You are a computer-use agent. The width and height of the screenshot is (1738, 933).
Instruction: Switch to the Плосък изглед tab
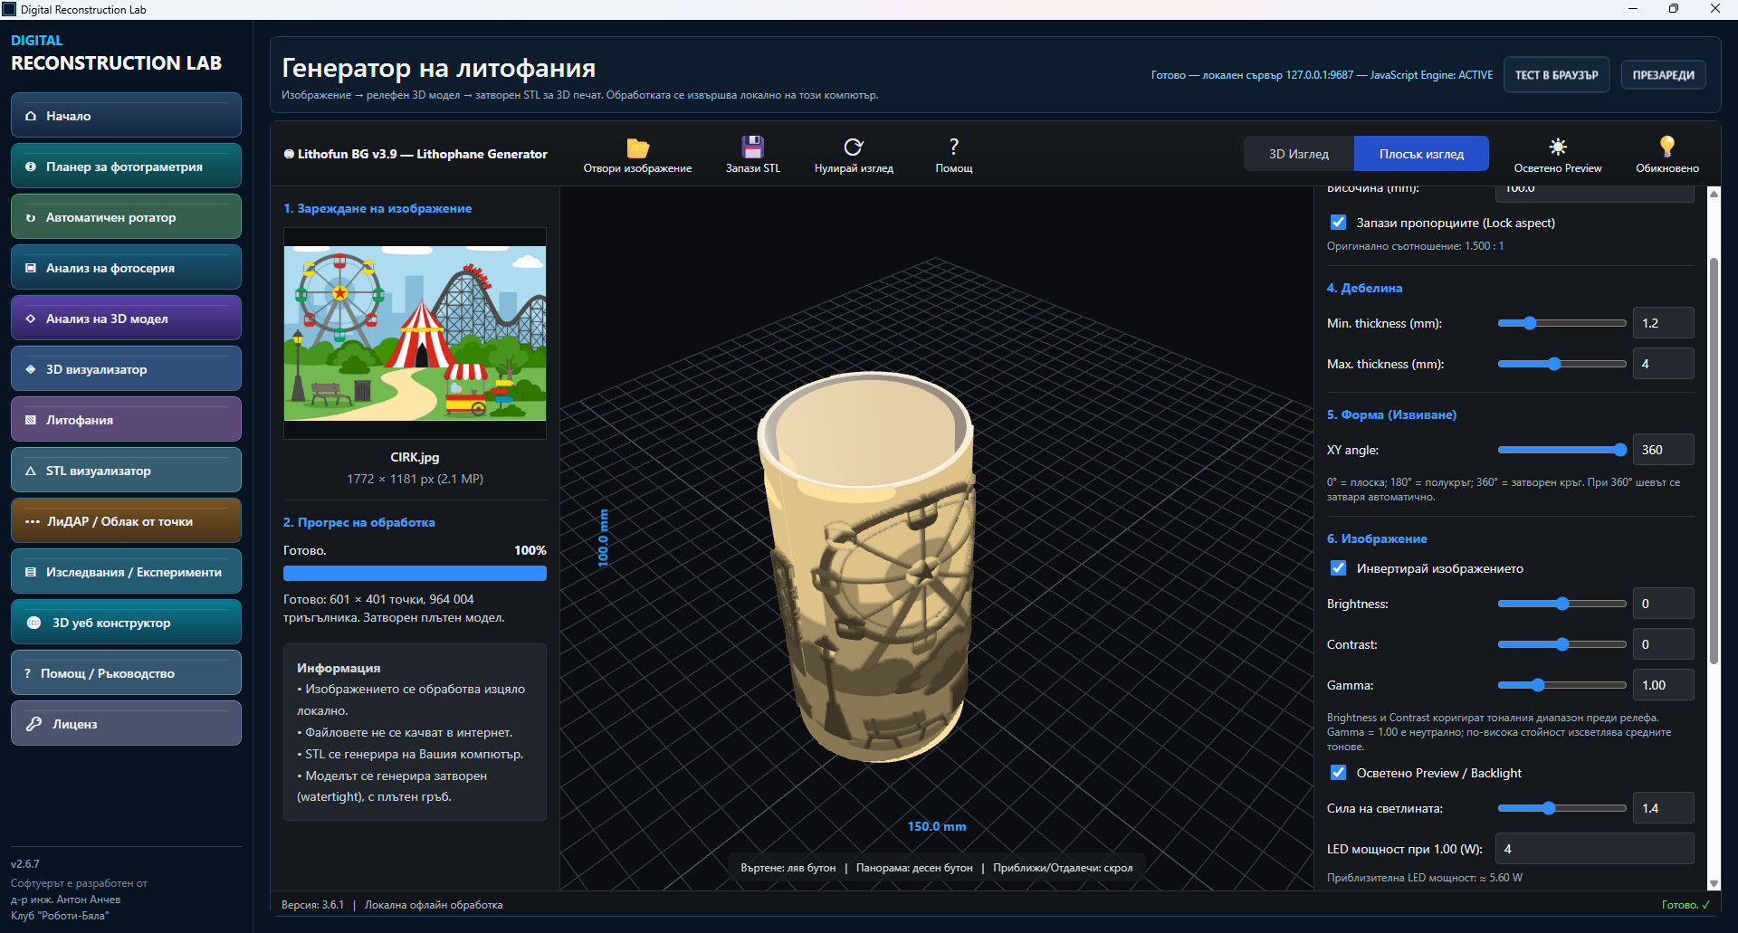click(1421, 154)
